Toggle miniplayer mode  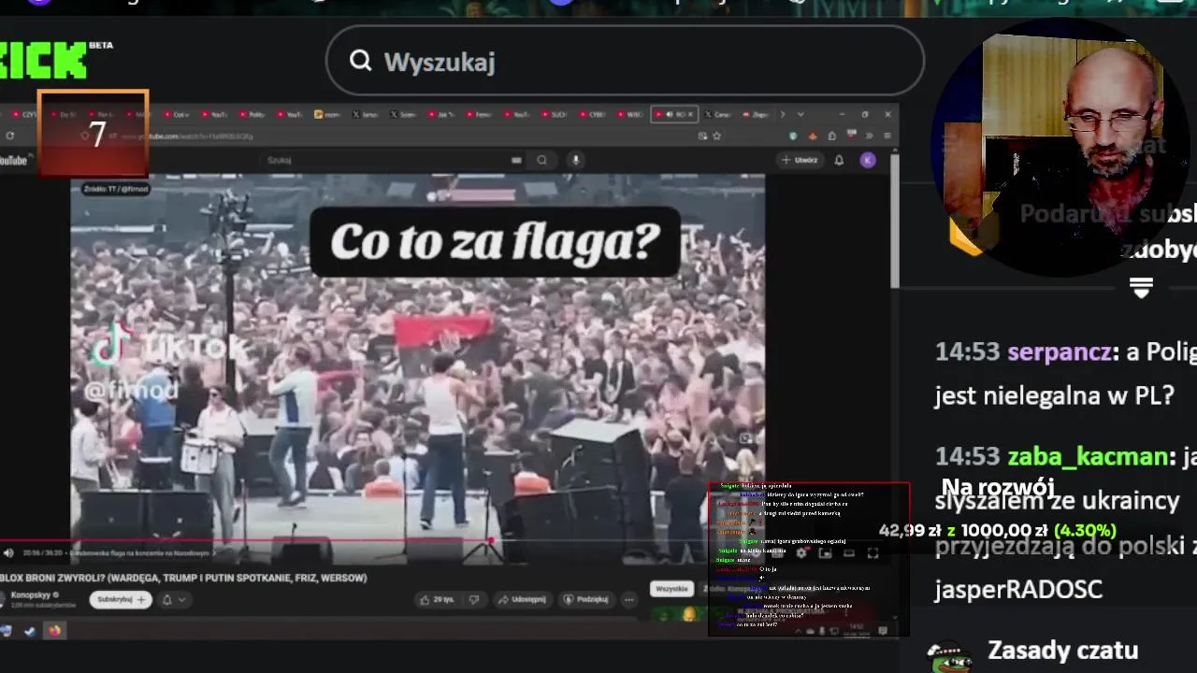tap(826, 553)
